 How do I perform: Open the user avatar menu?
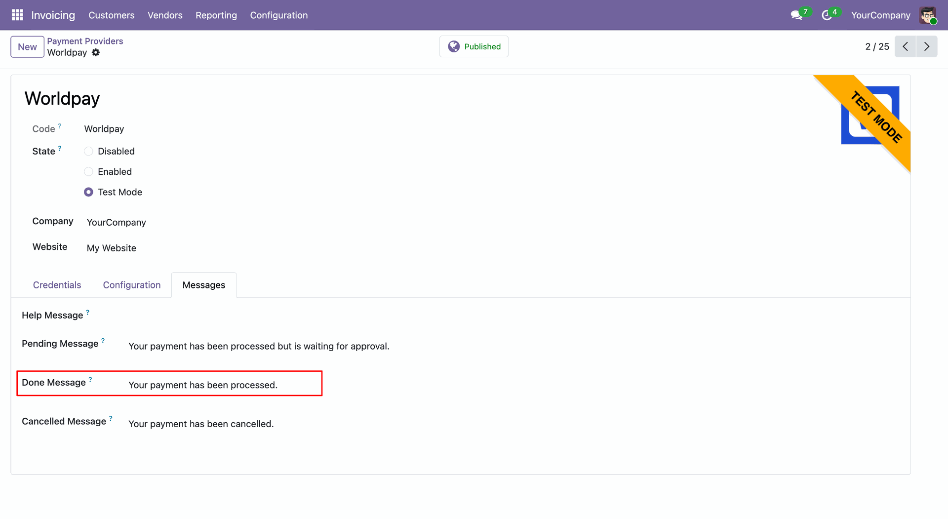coord(928,15)
